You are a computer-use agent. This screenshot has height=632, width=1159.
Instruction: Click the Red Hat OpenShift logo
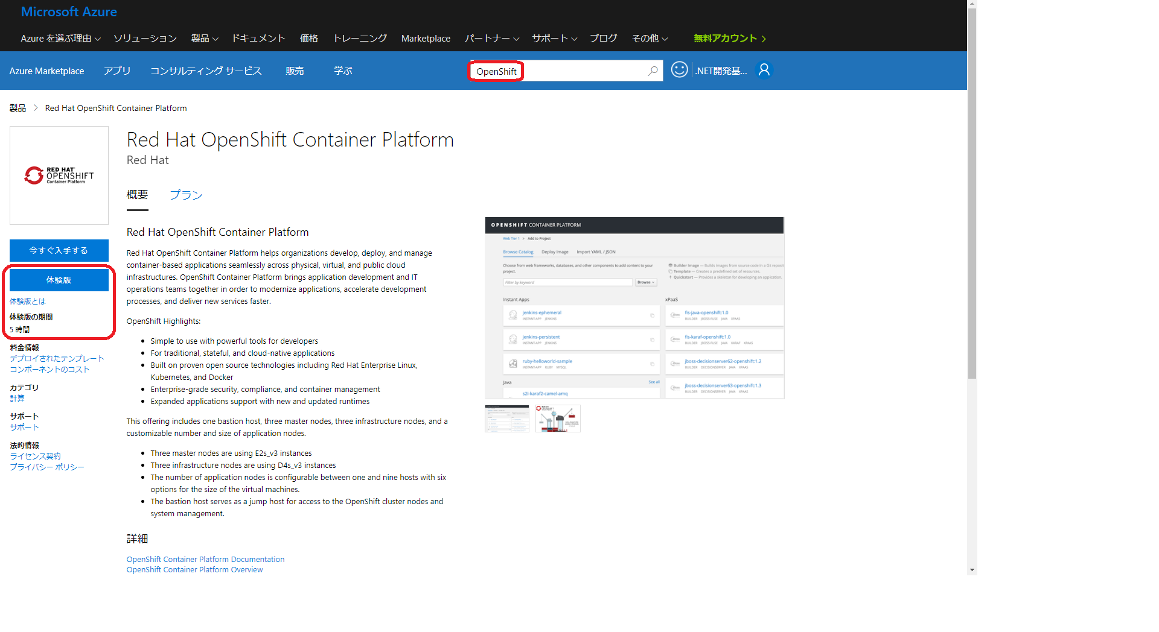(x=59, y=175)
